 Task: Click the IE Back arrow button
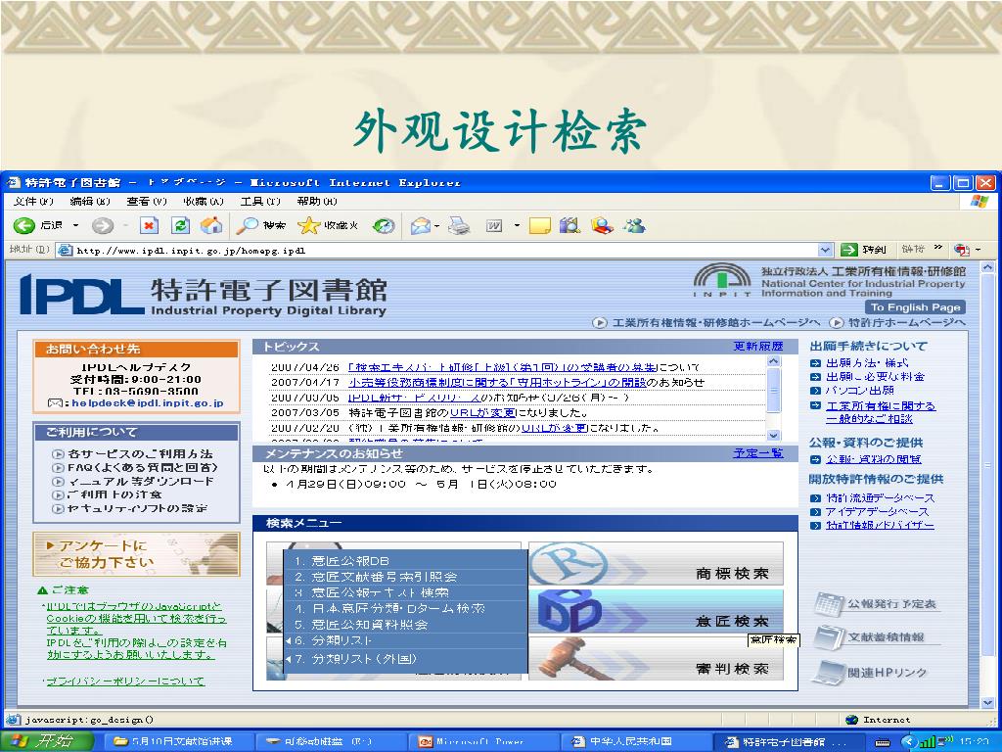[x=24, y=225]
